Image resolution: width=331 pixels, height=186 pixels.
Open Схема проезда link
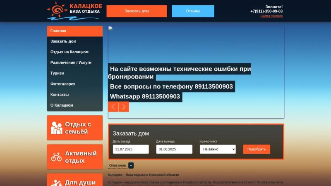pos(271,16)
